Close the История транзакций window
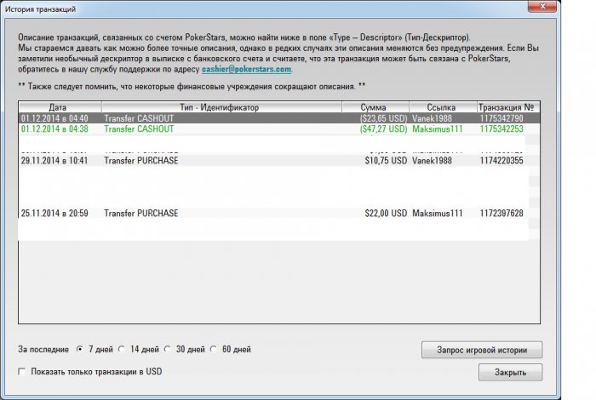This screenshot has width=596, height=400. 542,6
